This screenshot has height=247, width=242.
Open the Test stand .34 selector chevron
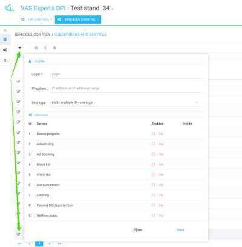113,9
